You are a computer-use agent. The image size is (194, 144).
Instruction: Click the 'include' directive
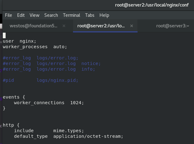tap(24, 131)
